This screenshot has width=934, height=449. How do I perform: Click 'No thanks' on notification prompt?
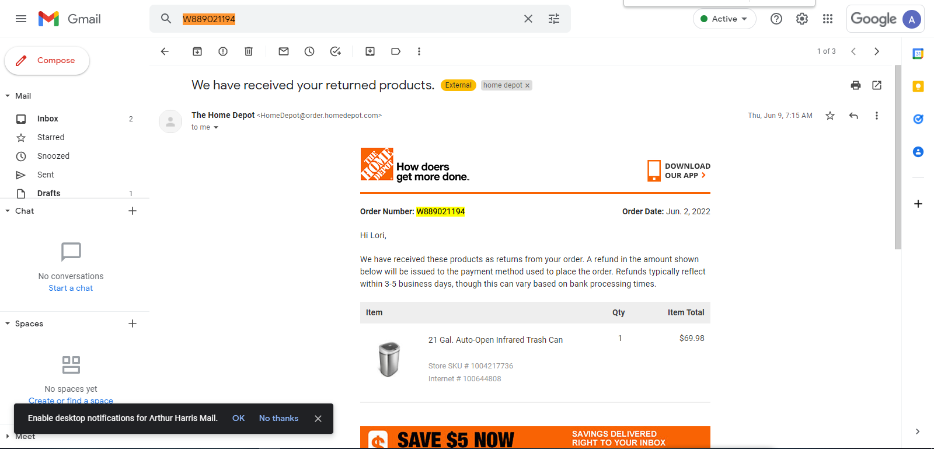pyautogui.click(x=278, y=418)
